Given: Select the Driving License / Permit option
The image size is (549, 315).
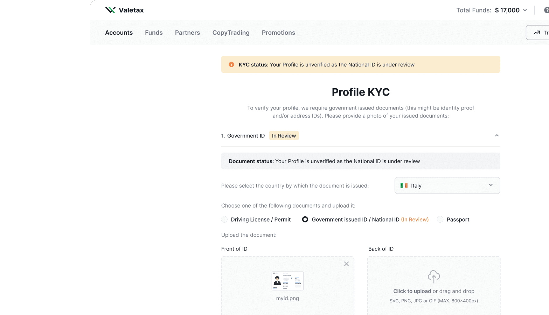Looking at the screenshot, I should (x=224, y=219).
